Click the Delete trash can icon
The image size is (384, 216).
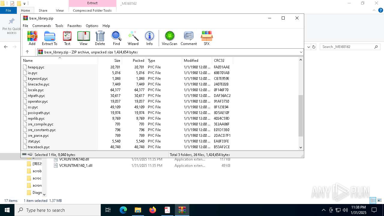100,38
